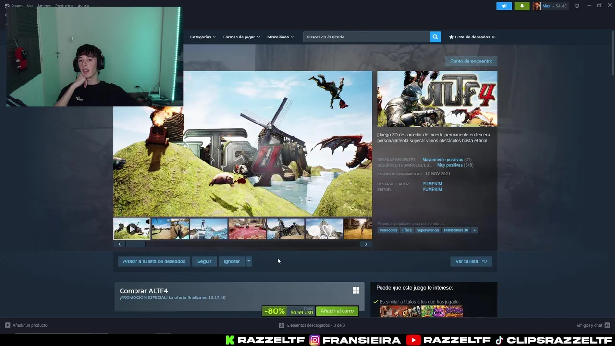Click the Ignorar button
The width and height of the screenshot is (615, 346).
point(232,261)
